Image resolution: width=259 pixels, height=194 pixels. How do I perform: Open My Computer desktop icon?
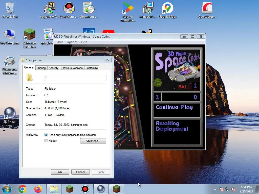point(10,37)
